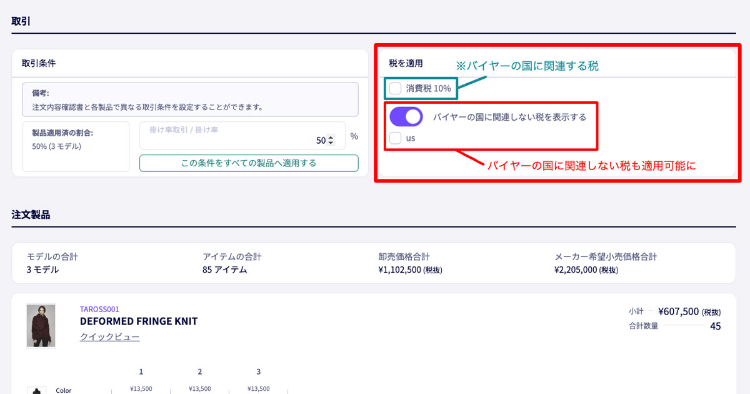Click the 85 アイテム total
Screen dimensions: 750x394
(224, 270)
